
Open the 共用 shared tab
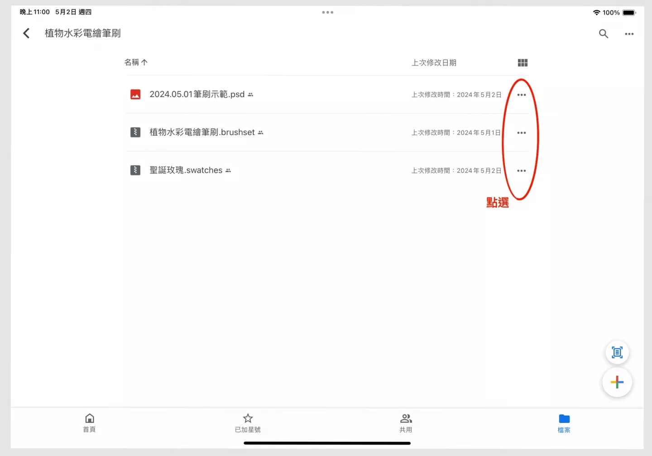(x=406, y=422)
